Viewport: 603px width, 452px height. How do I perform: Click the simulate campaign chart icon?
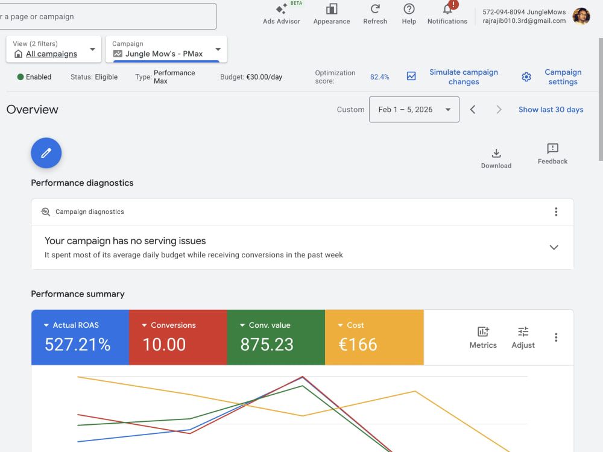coord(411,76)
